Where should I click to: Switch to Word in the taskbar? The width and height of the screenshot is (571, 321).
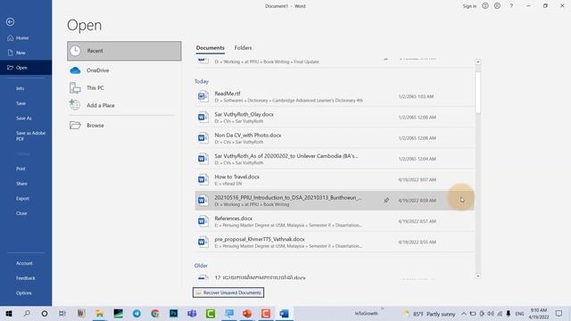pyautogui.click(x=284, y=313)
